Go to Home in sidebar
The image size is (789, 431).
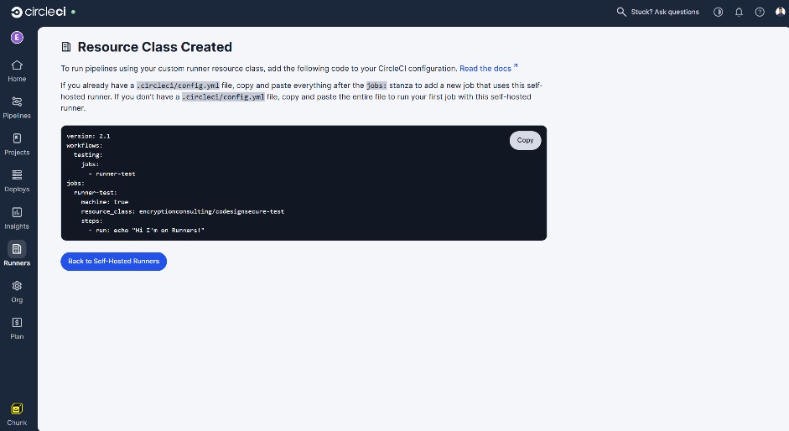(x=17, y=71)
